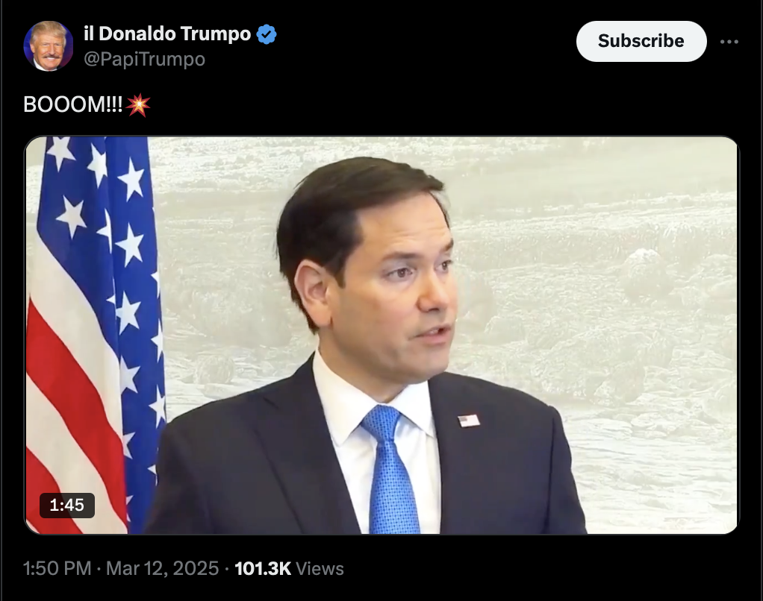This screenshot has width=763, height=601.
Task: Click the speaker's dark suit jacket
Action: click(501, 467)
